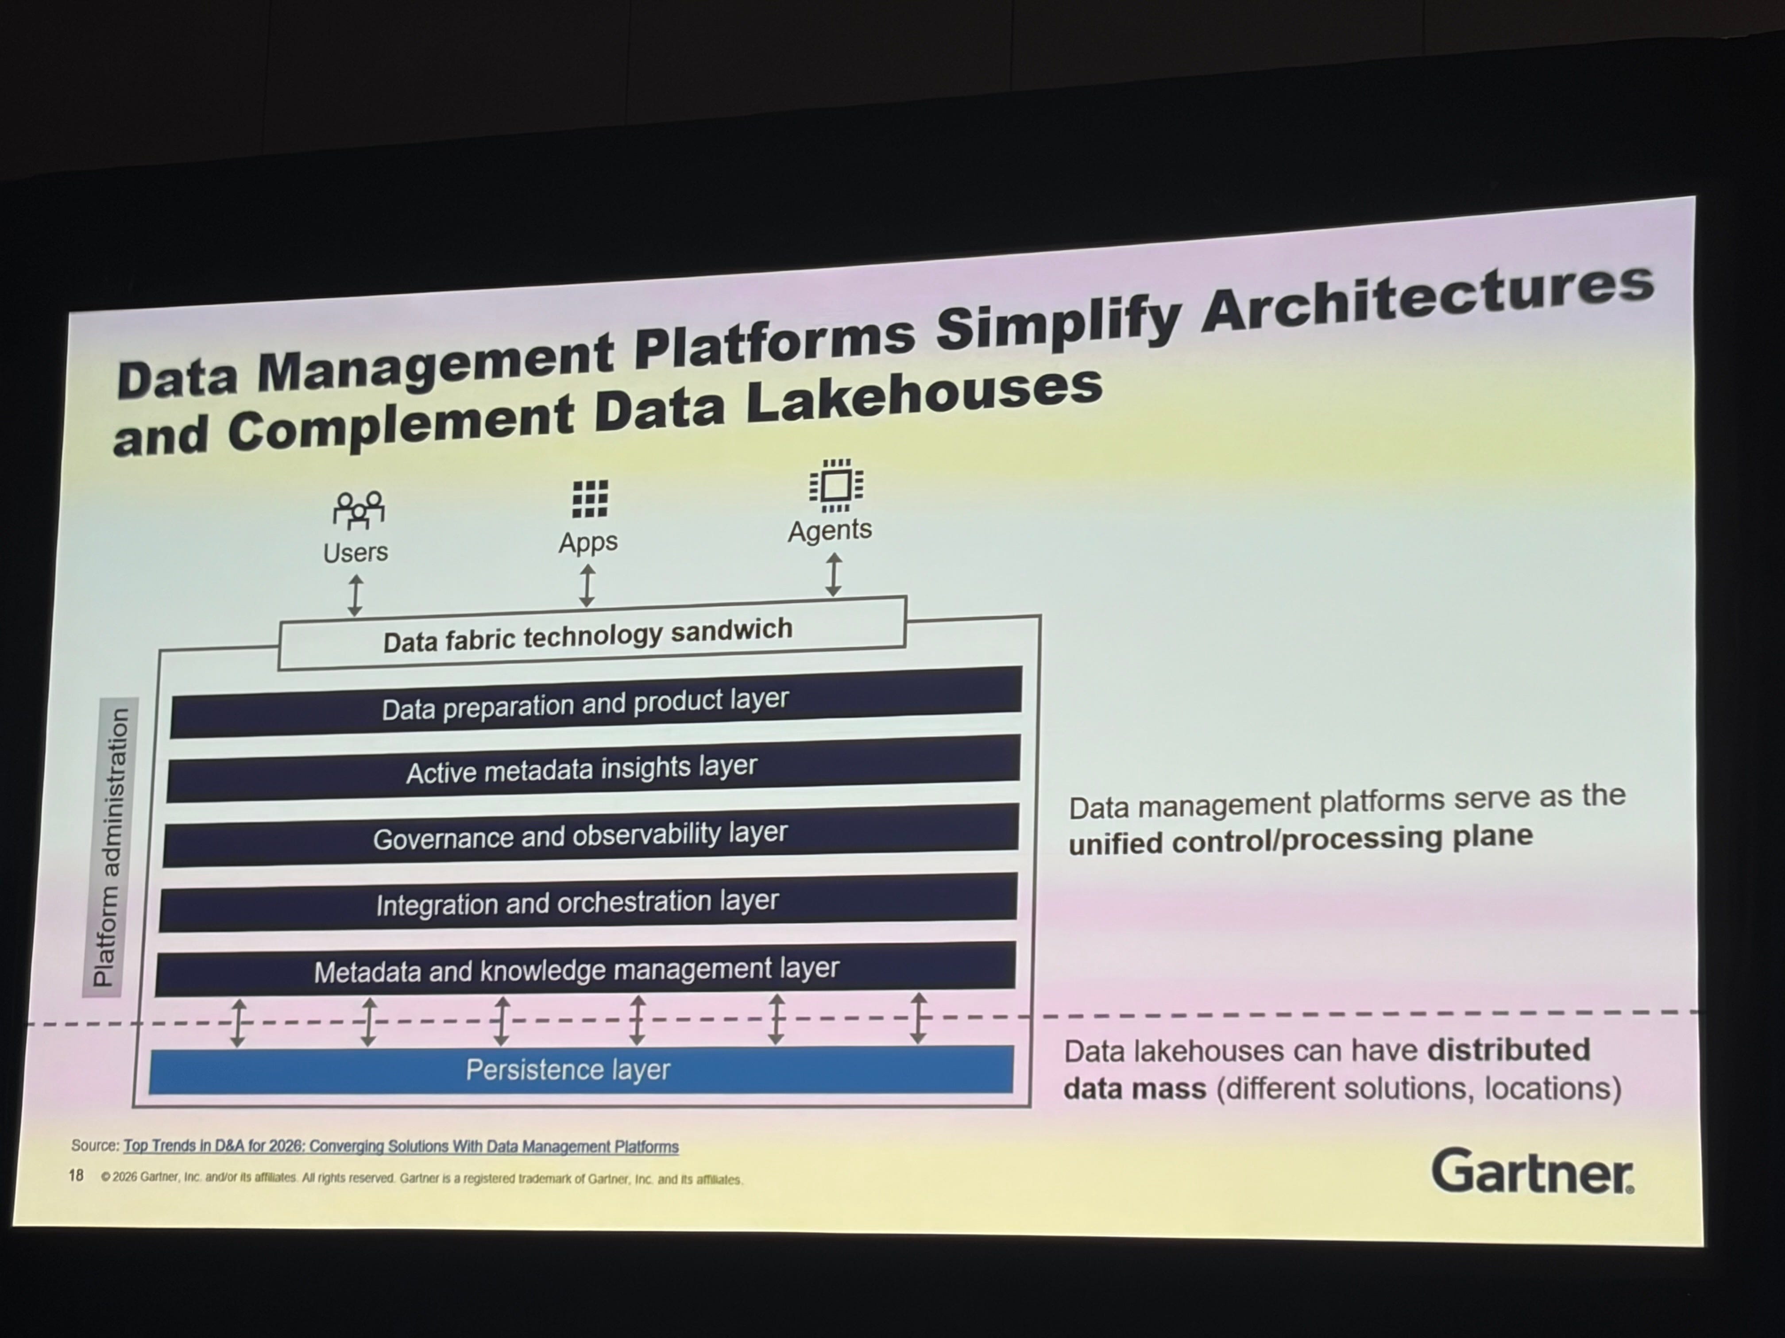This screenshot has width=1785, height=1338.
Task: Click the Agents chip icon
Action: 836,485
